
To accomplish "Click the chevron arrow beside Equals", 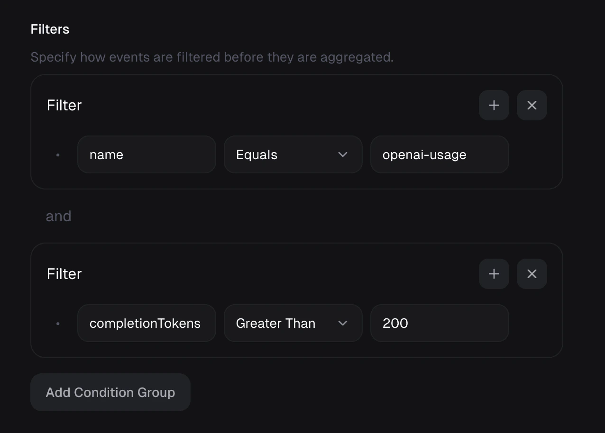I will tap(343, 154).
